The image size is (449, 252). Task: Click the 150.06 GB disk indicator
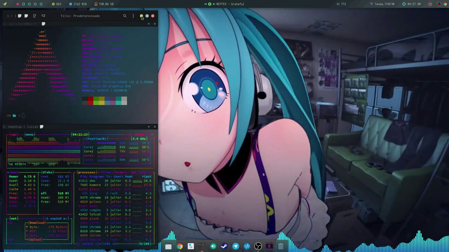click(104, 4)
